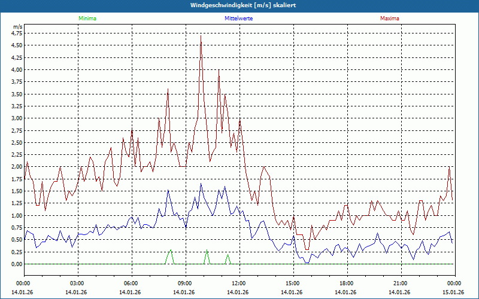The image size is (479, 299).
Task: Click the 2,75 y-axis value
Action: click(17, 130)
